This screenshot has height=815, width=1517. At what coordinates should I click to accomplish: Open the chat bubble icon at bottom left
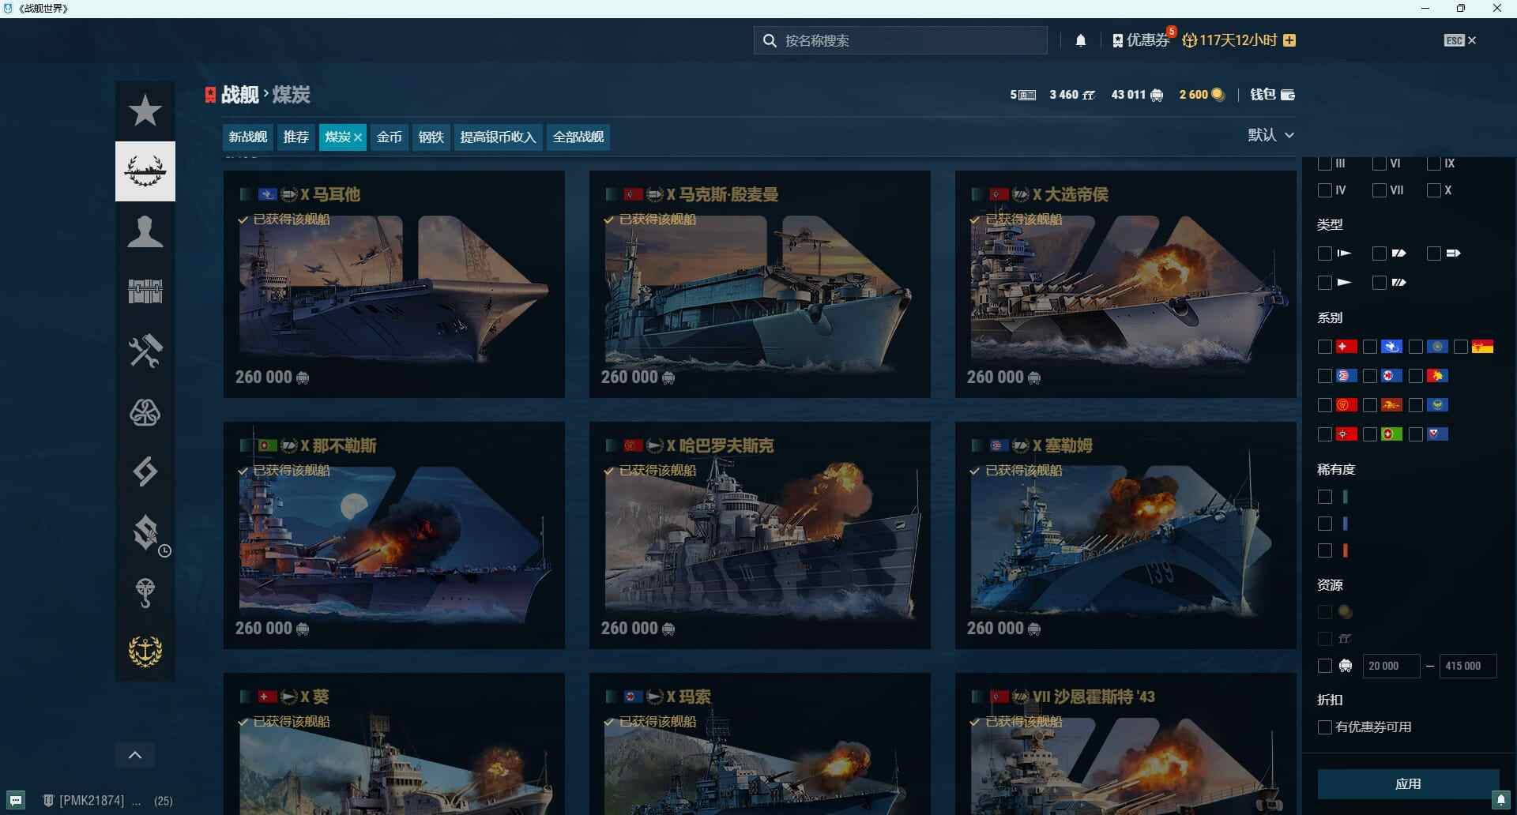(x=16, y=800)
